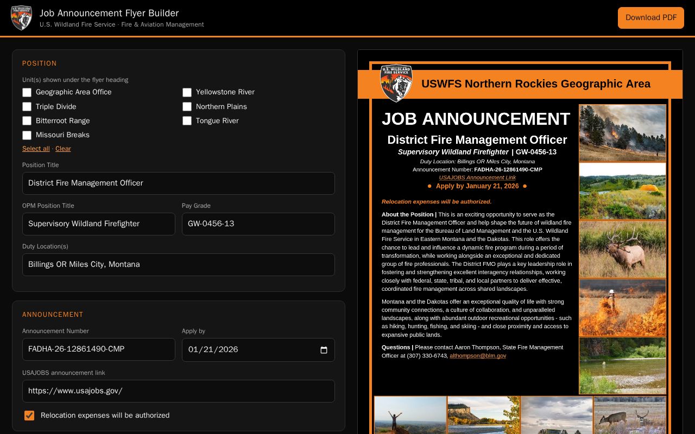
Task: Edit the Position Title field
Action: click(179, 183)
